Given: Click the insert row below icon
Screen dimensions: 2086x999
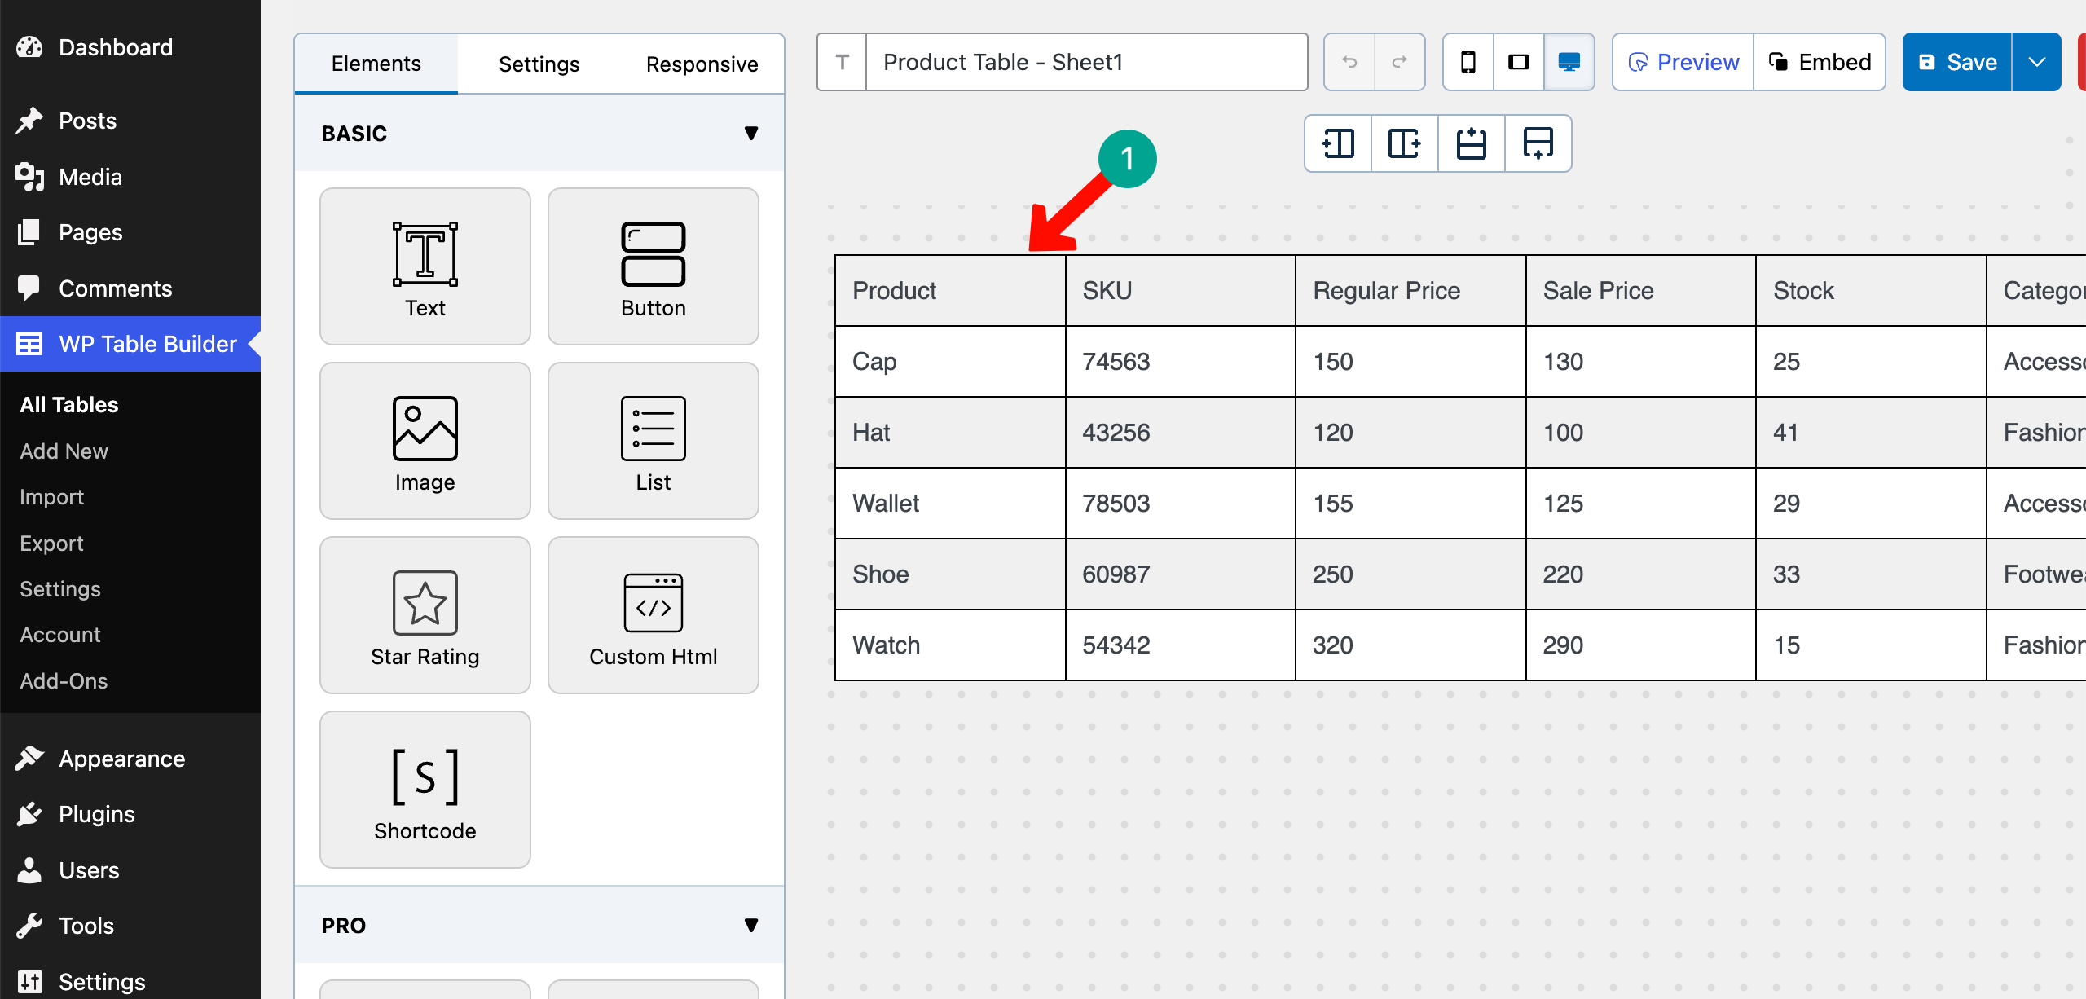Looking at the screenshot, I should click(x=1538, y=143).
